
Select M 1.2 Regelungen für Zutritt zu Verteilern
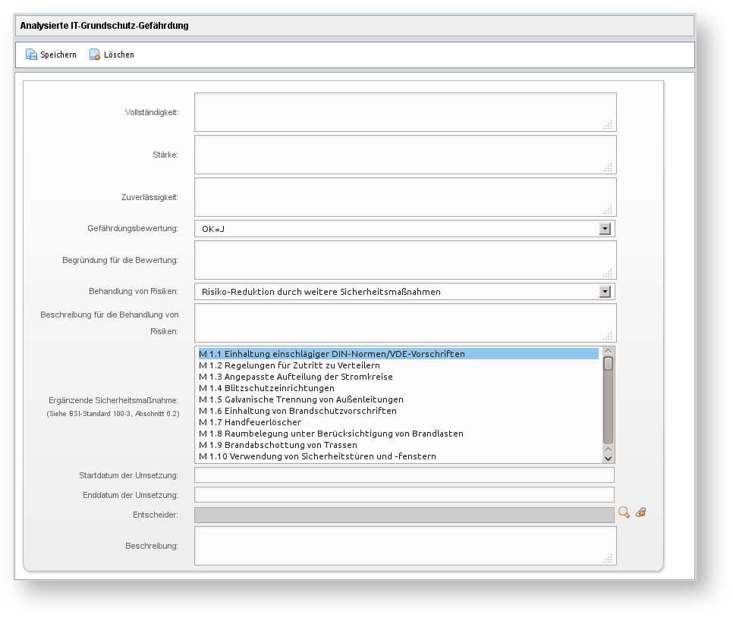[289, 365]
